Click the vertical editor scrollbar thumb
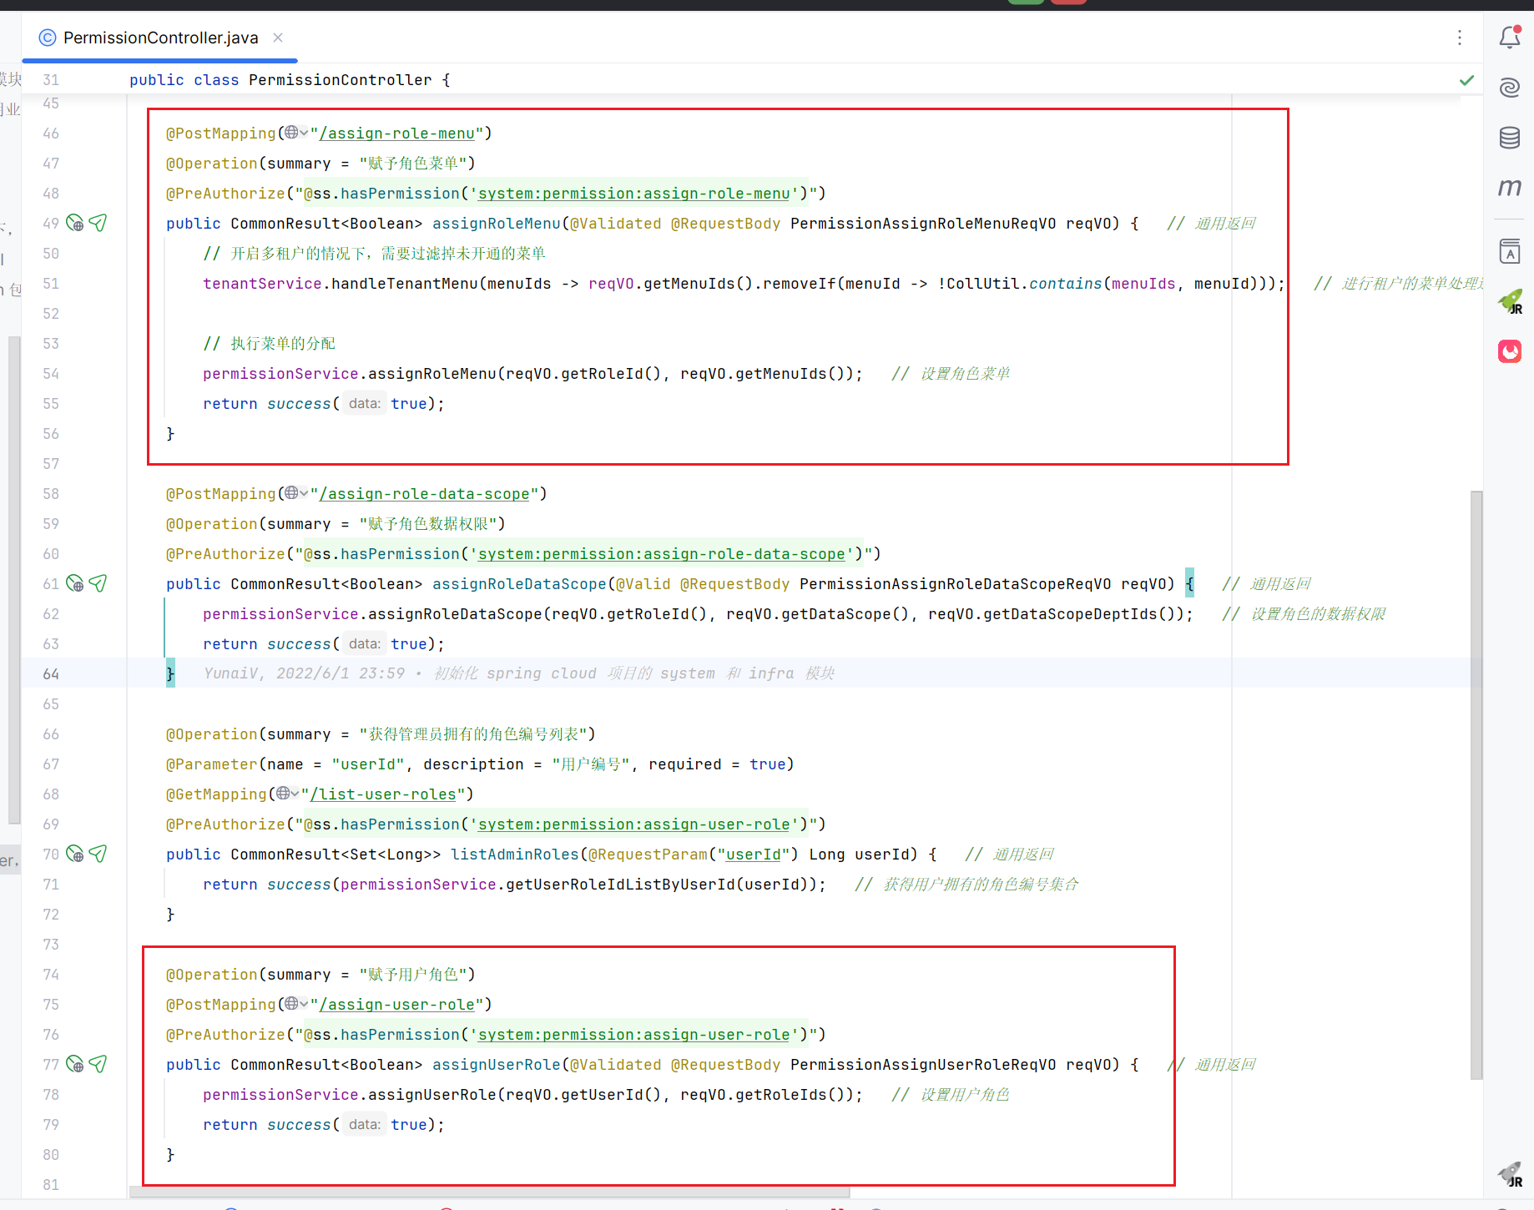This screenshot has width=1534, height=1210. click(1476, 784)
